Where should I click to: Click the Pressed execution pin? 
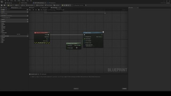pos(49,35)
